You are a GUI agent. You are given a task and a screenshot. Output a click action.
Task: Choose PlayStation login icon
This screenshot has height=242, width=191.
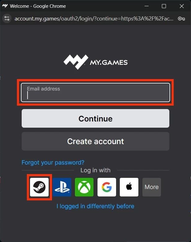point(62,187)
